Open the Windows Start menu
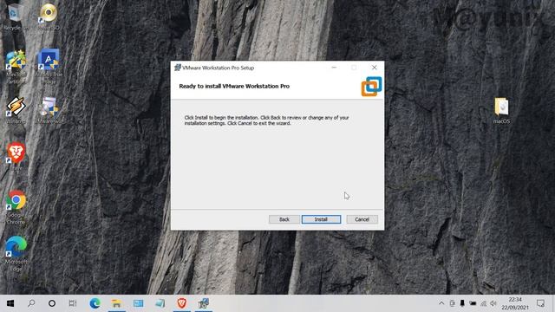This screenshot has height=312, width=555. click(10, 303)
